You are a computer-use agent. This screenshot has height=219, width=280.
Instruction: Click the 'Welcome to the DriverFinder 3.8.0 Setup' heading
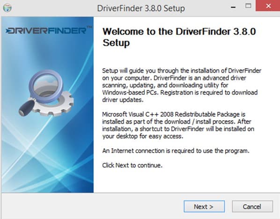pyautogui.click(x=179, y=37)
